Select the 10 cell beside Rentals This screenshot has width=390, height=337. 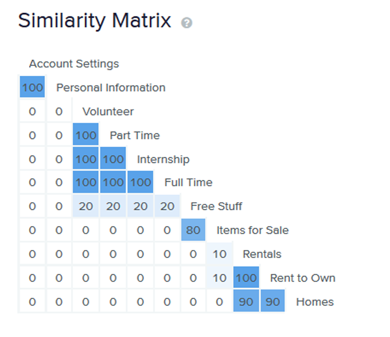(219, 254)
